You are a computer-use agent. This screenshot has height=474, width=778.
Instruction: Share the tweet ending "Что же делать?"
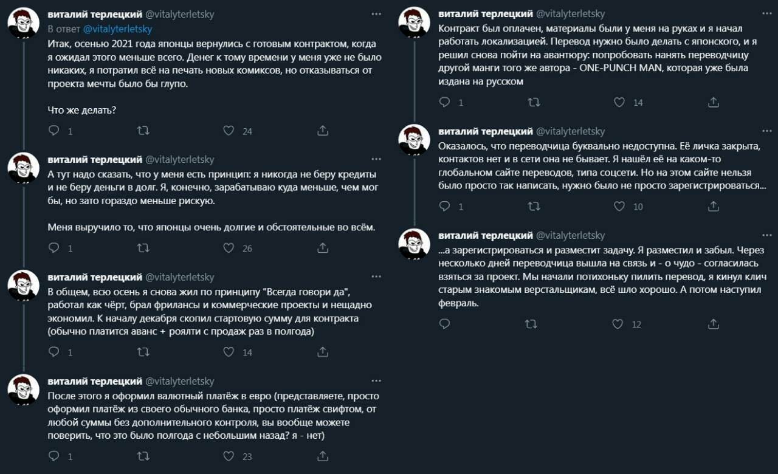[x=323, y=131]
